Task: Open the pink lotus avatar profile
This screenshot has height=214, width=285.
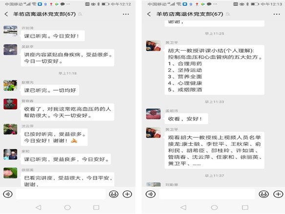Action: point(10,173)
